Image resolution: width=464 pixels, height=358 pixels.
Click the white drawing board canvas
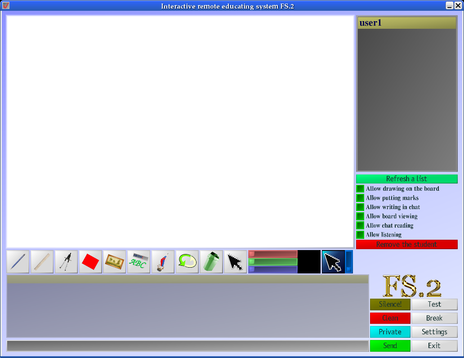coord(180,131)
